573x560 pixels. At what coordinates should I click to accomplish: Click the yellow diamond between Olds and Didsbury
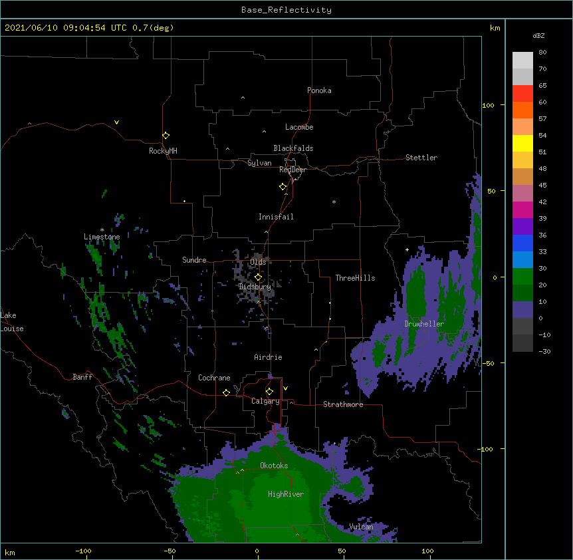258,277
